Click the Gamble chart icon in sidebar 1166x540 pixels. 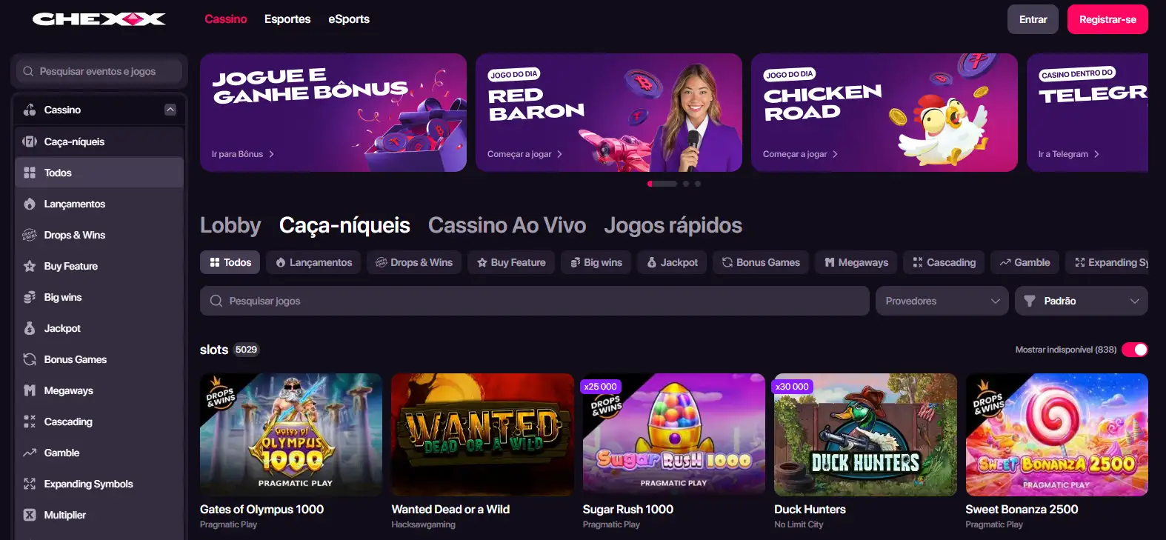point(30,453)
